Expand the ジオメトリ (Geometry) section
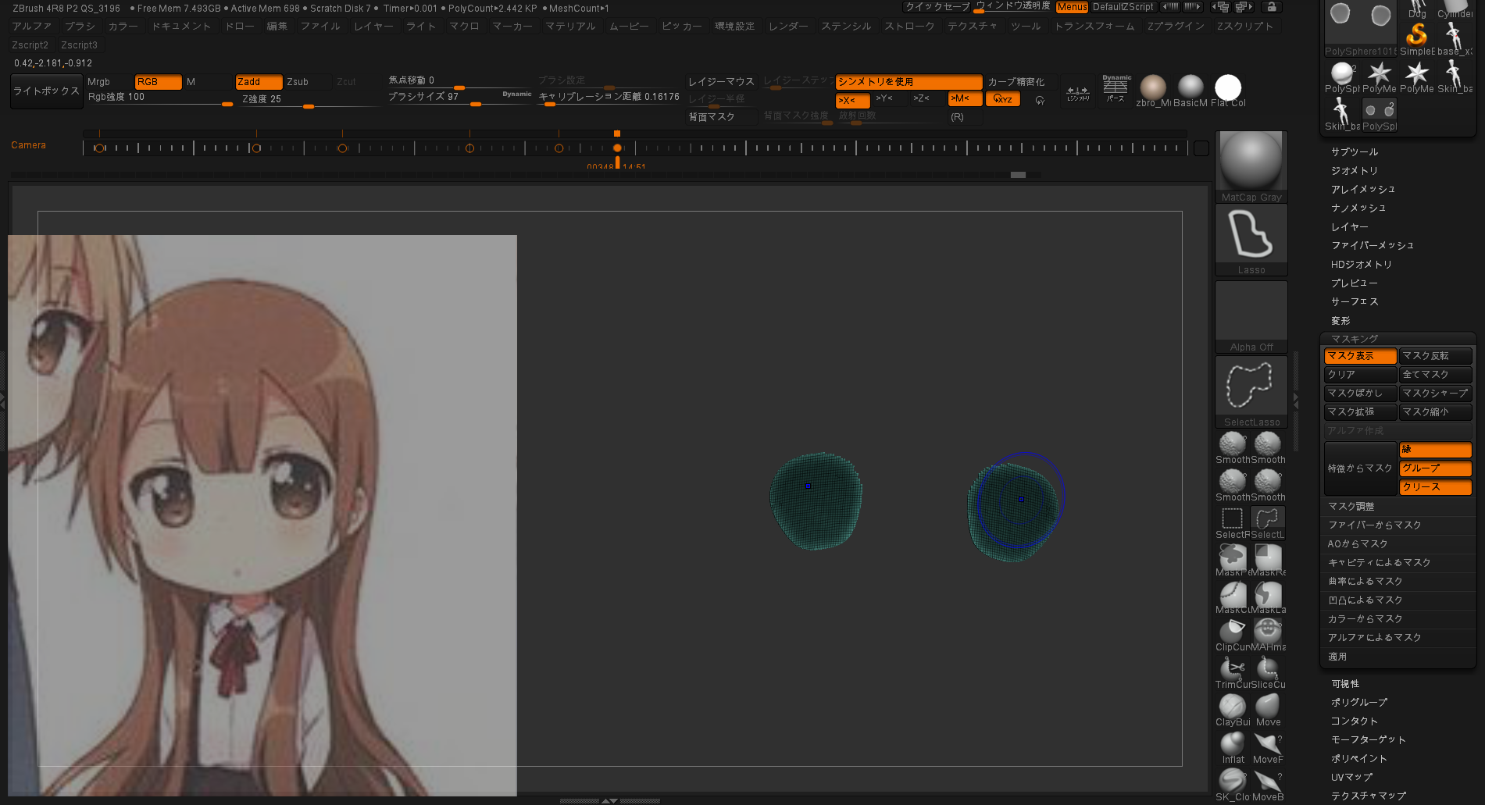The image size is (1485, 805). click(x=1355, y=171)
